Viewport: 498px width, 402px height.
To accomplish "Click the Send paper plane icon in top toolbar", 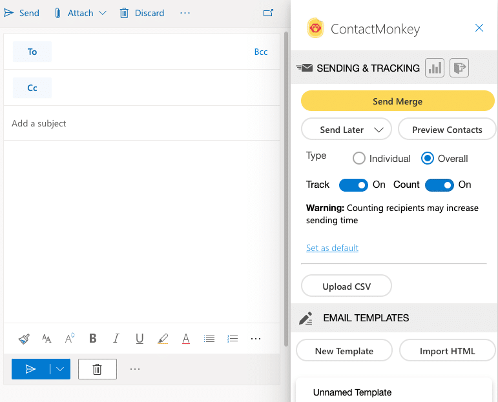I will pos(8,13).
